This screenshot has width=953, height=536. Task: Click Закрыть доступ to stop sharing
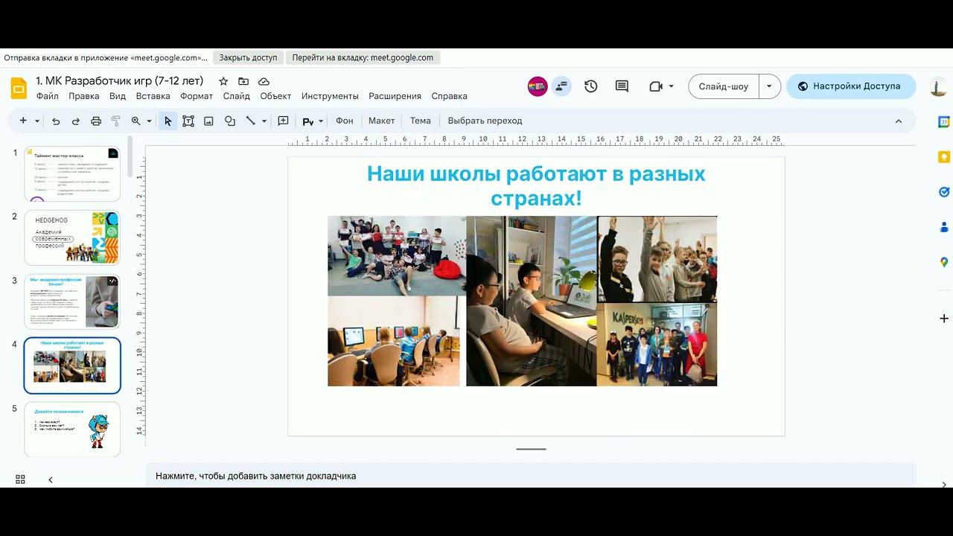point(248,57)
